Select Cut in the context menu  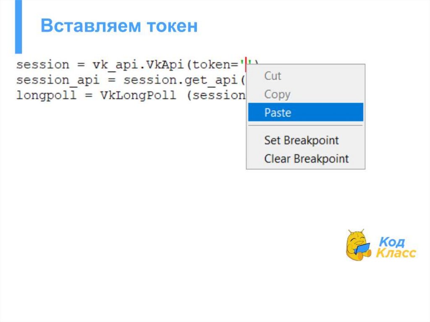pos(273,76)
